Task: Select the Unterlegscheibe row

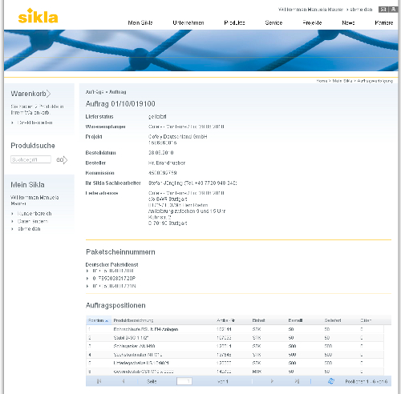Action: pos(235,363)
